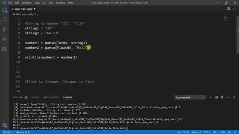
Task: Open the View menu
Action: coord(37,3)
